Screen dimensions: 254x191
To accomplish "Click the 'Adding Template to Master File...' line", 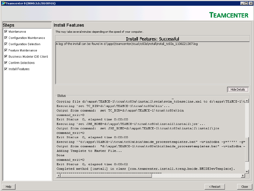I will 89,151.
